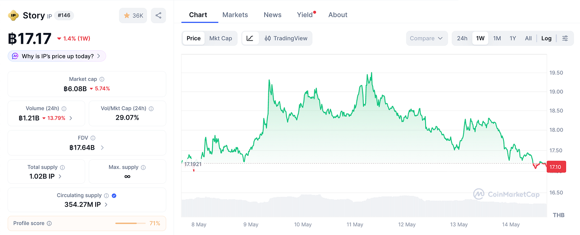The image size is (580, 235).
Task: Open Vol/Mkt Cap (24h) info icon
Action: click(151, 108)
